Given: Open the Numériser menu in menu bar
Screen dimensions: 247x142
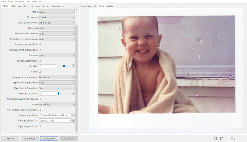Looking at the screenshot, I should pos(19,2).
